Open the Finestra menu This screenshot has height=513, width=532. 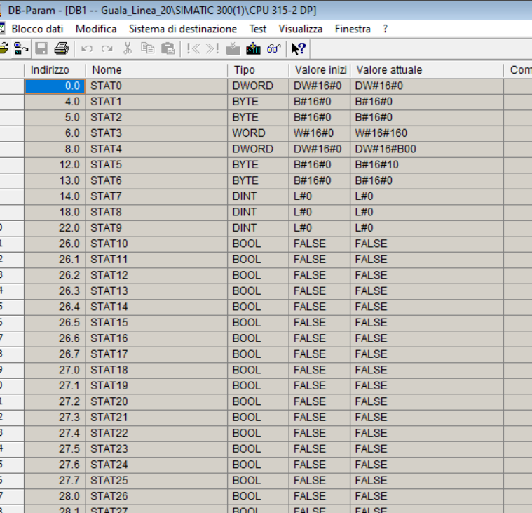[353, 29]
